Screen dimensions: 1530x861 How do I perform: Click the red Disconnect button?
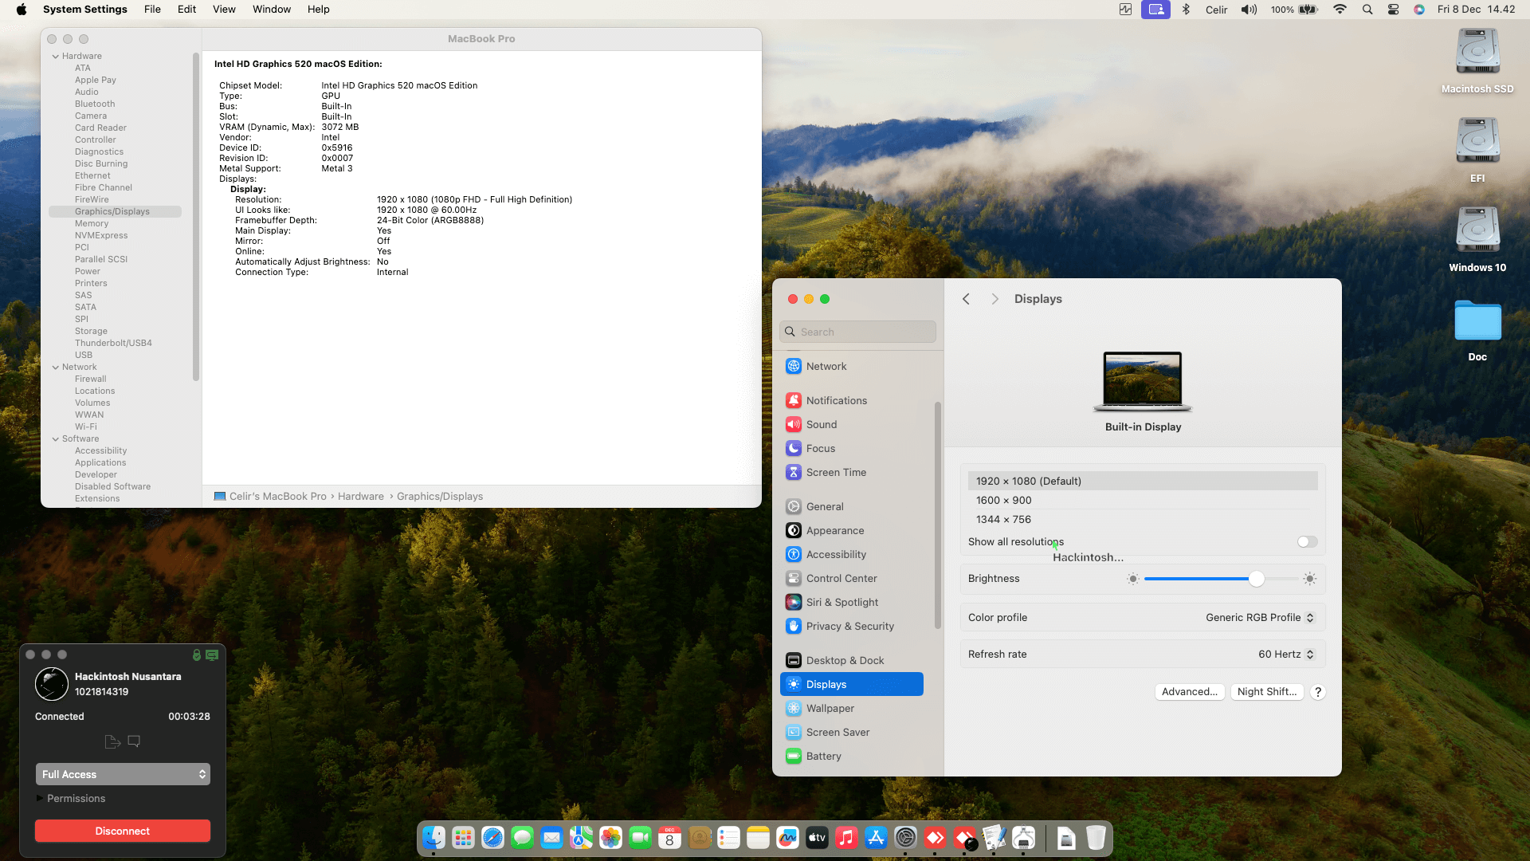[122, 831]
